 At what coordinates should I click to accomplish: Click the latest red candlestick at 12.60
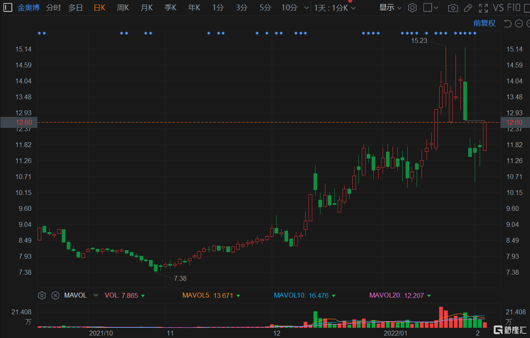pyautogui.click(x=485, y=137)
